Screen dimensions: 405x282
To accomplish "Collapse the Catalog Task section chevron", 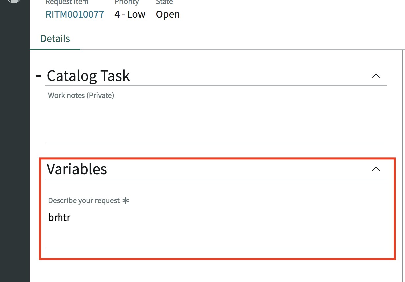I will pos(376,76).
